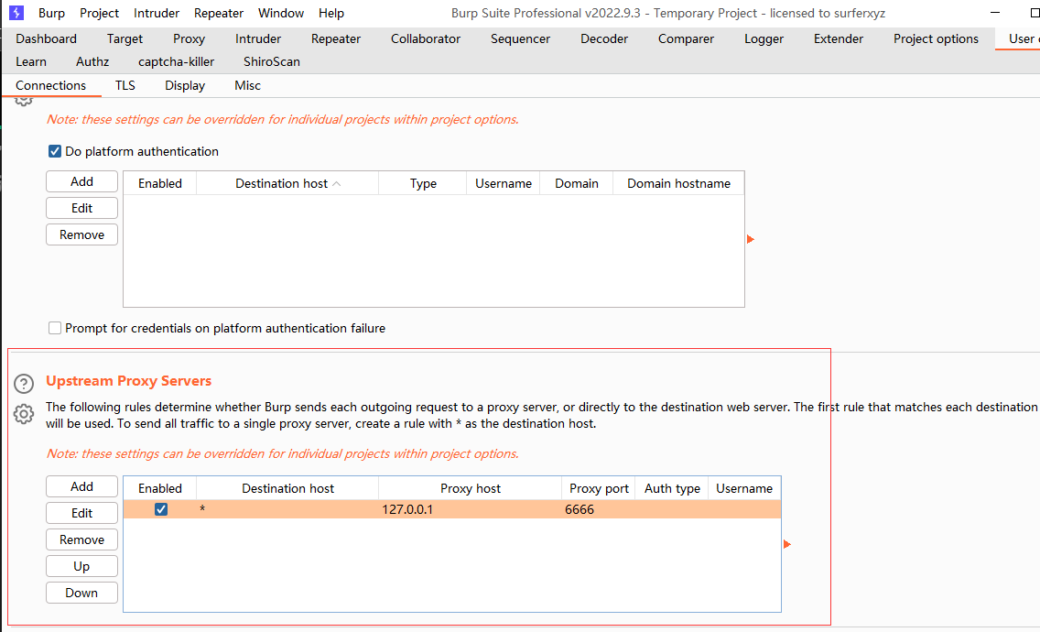
Task: Click Auth type column header
Action: [x=672, y=488]
